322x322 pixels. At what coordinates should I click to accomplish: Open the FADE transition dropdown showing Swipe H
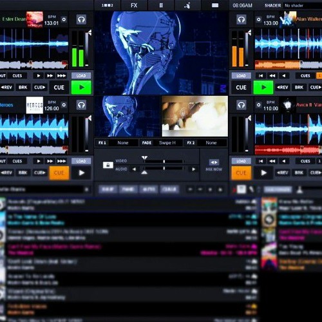(x=167, y=143)
